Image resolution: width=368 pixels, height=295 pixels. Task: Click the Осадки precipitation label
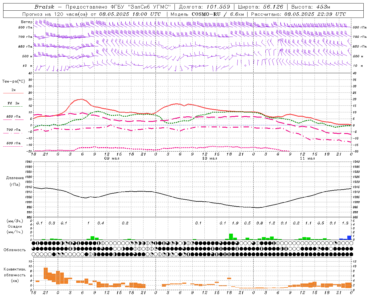[x=15, y=227]
